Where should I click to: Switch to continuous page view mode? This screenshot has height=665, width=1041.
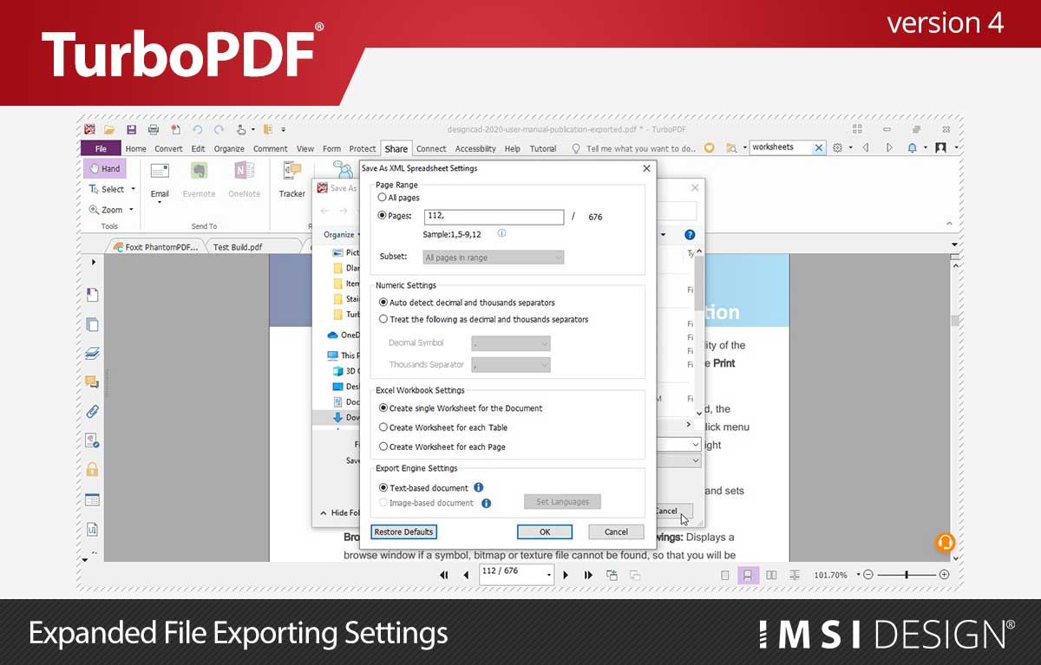pyautogui.click(x=748, y=575)
